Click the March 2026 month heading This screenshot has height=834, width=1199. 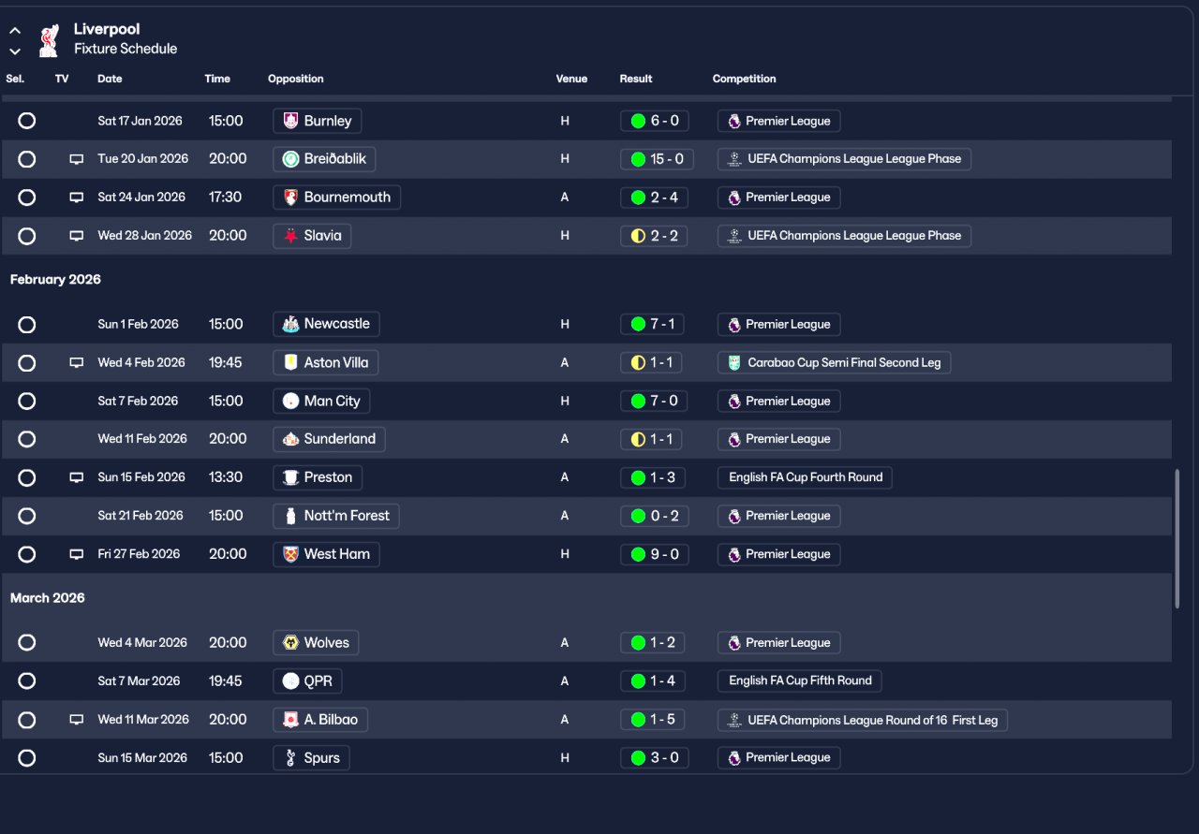click(48, 598)
